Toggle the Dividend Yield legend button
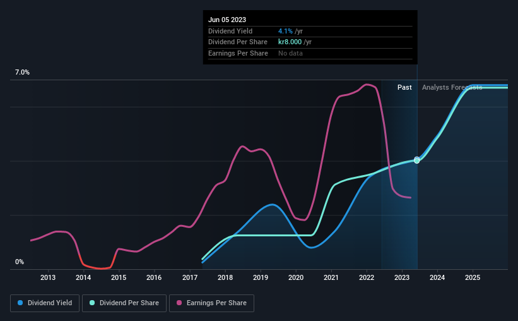 pyautogui.click(x=45, y=303)
